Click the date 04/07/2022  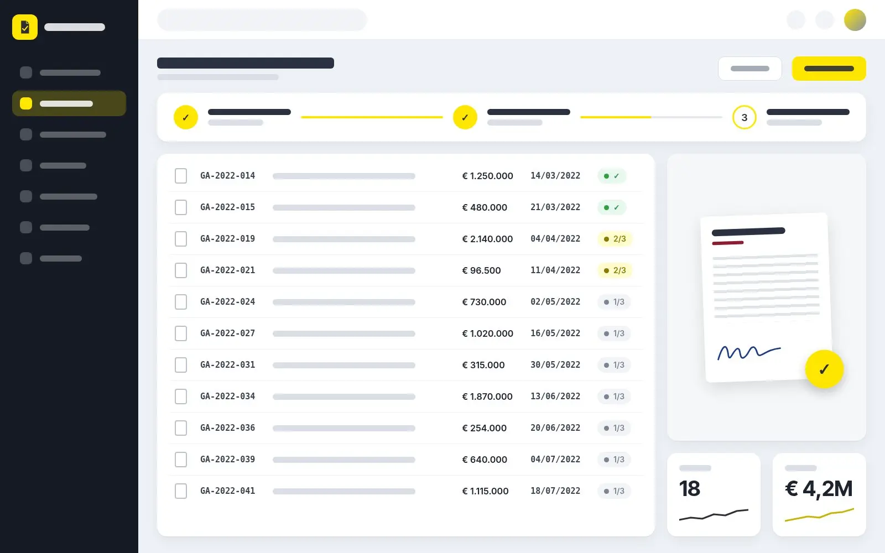(555, 460)
